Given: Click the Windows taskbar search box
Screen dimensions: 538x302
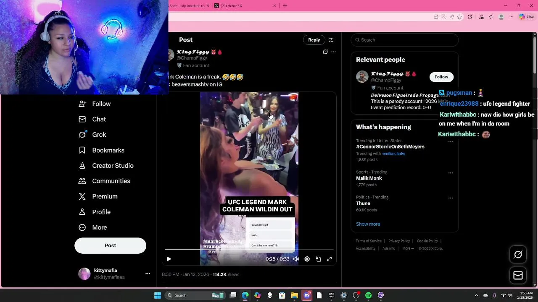Looking at the screenshot, I should click(195, 295).
